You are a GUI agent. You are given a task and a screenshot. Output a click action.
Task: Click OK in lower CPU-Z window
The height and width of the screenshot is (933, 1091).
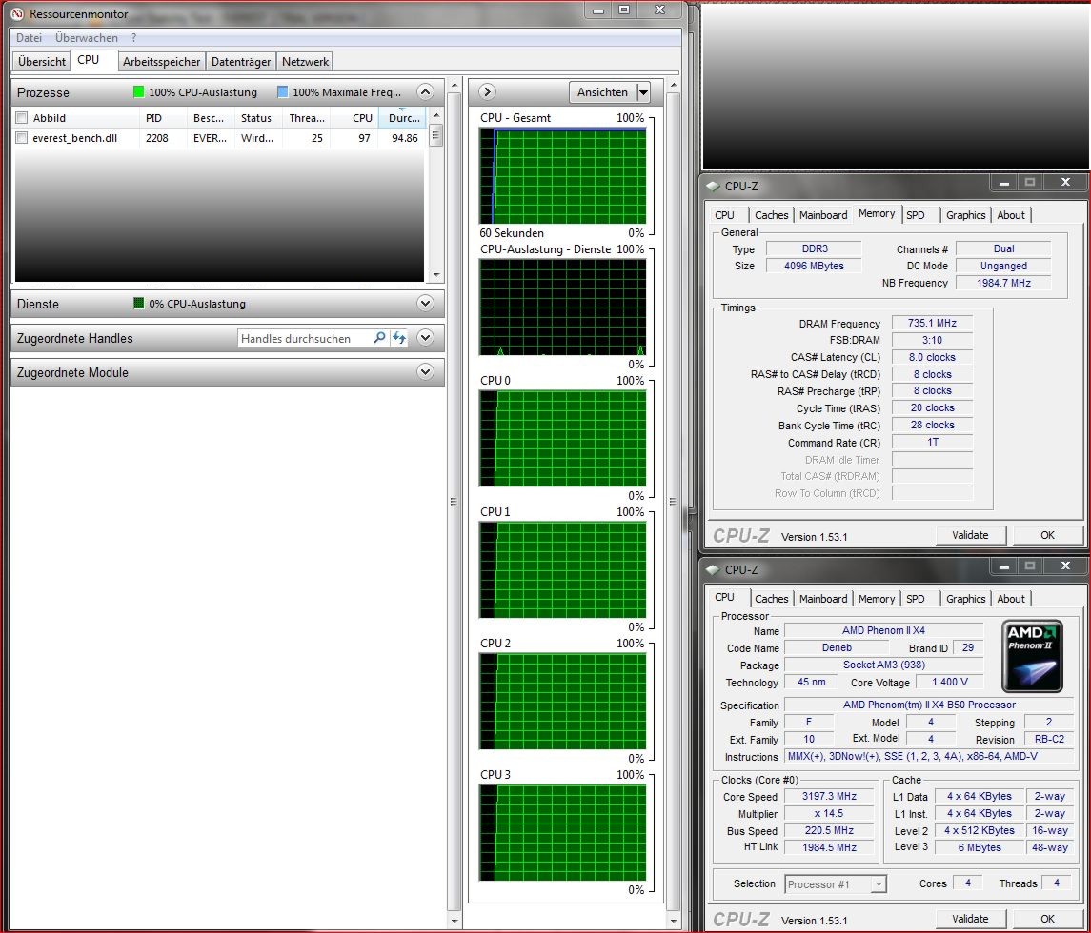coord(1047,919)
